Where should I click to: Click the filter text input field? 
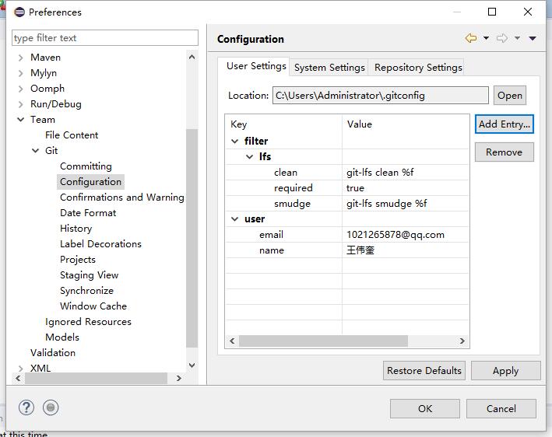(105, 38)
